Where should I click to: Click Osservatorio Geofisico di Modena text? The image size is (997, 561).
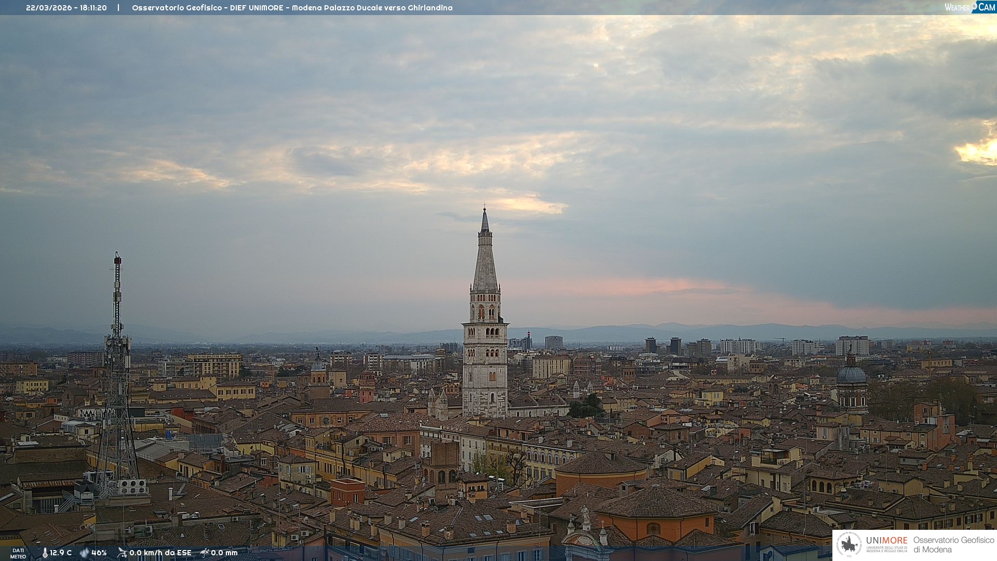tap(953, 545)
